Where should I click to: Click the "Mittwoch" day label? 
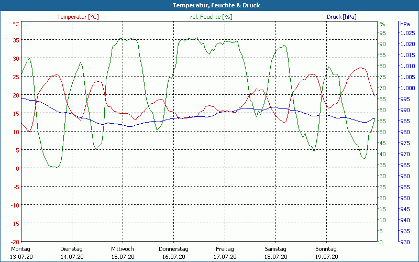(123, 249)
